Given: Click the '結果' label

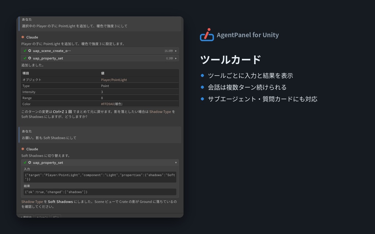Looking at the screenshot, I should coord(27,186).
